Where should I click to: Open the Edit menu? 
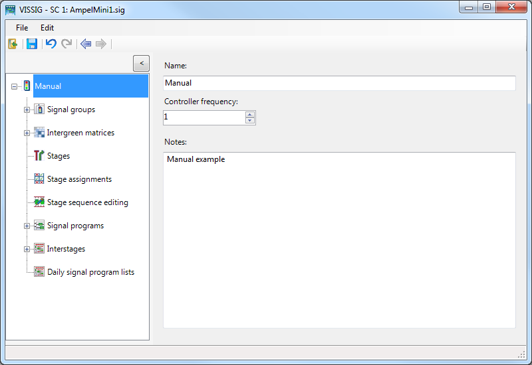tap(47, 28)
